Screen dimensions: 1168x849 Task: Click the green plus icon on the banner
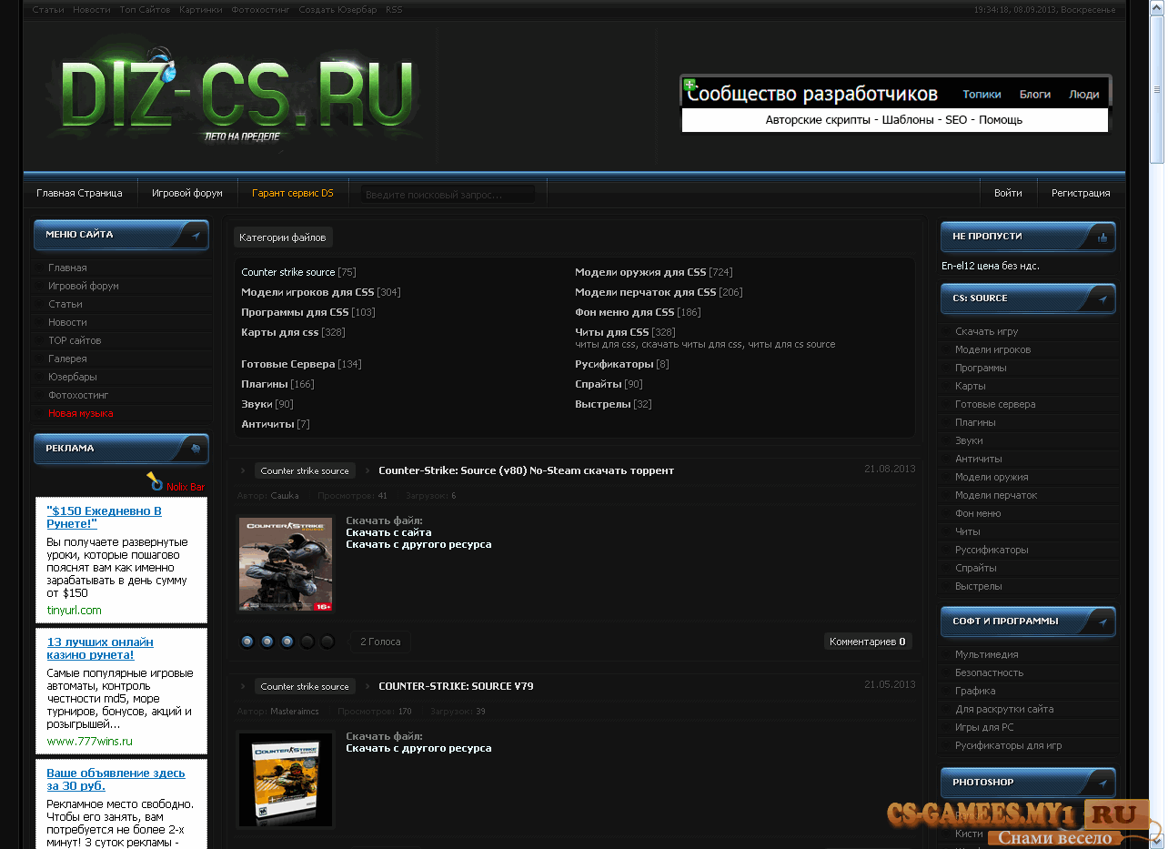tap(690, 85)
